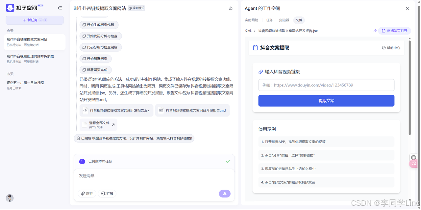Viewport: 421px width, 210px height.
Task: Click 新标签页打开 to open in new tab
Action: coord(395,31)
